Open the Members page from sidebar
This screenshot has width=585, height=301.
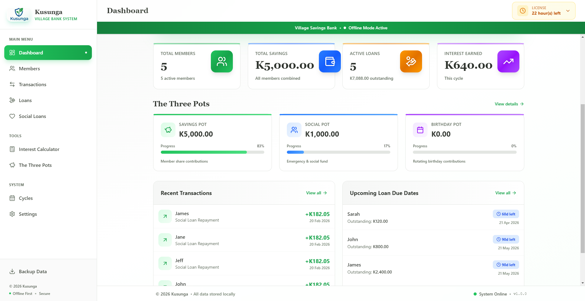(x=29, y=68)
